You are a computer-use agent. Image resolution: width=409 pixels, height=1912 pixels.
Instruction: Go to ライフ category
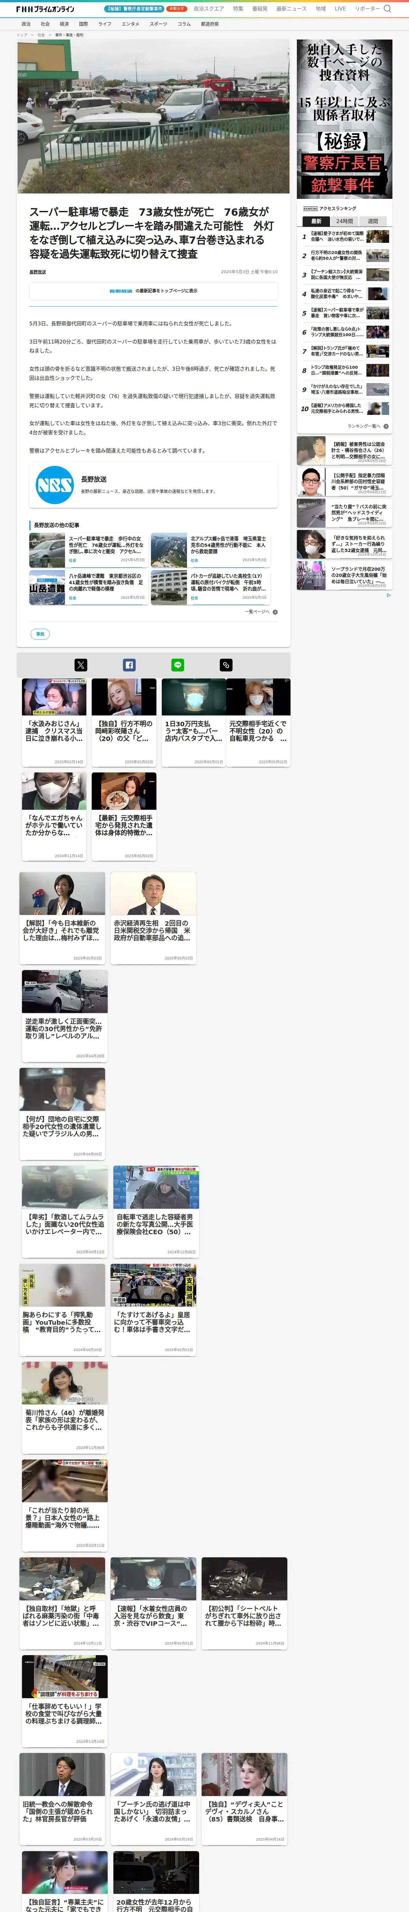[x=105, y=24]
